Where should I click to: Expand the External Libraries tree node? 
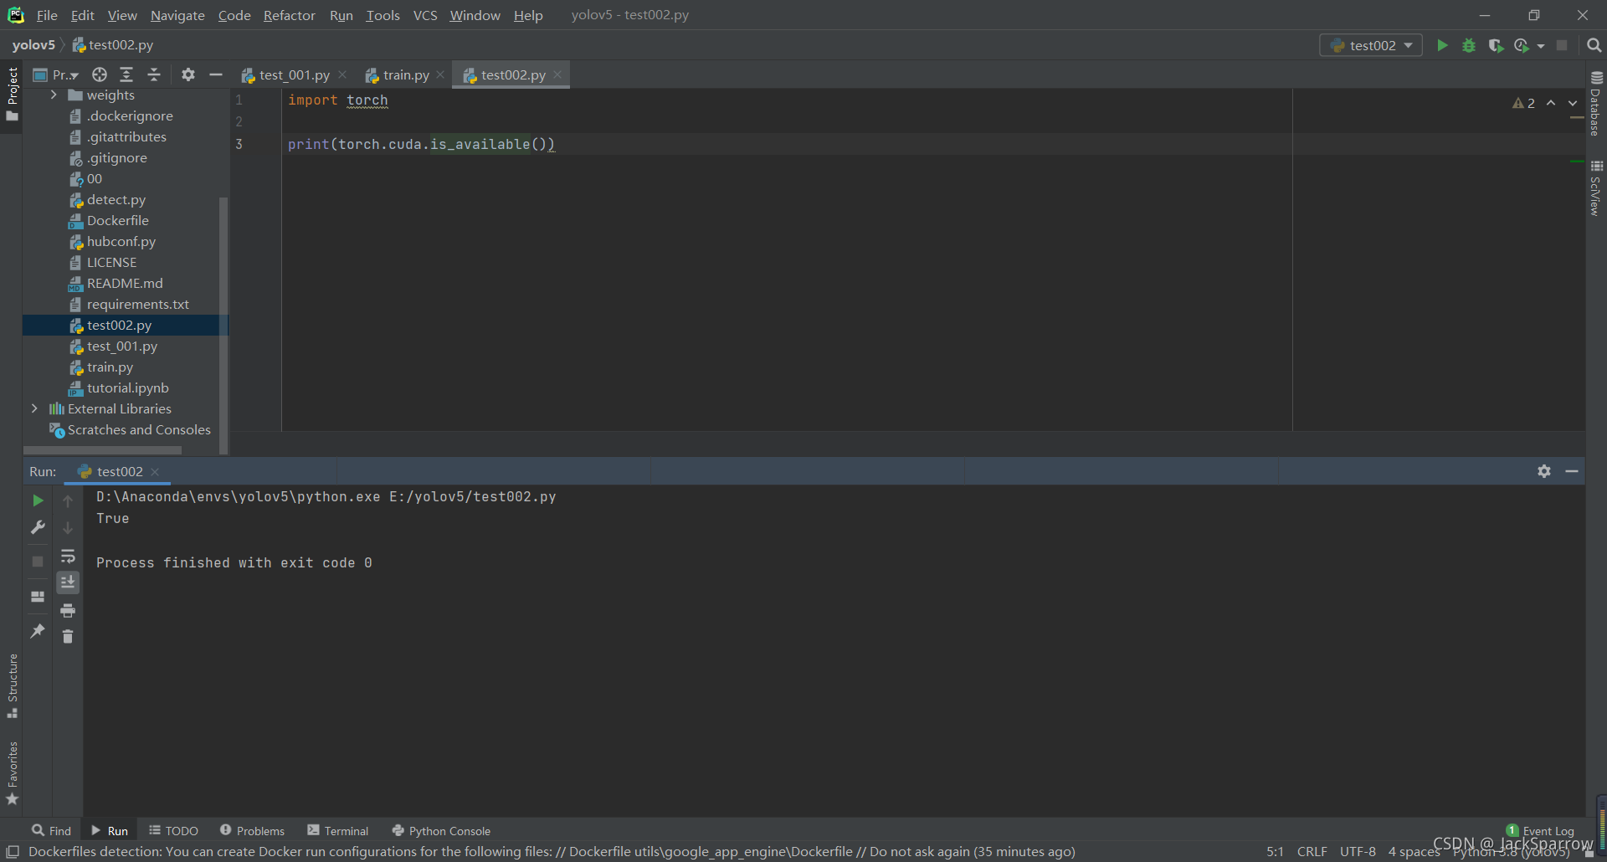pos(34,408)
